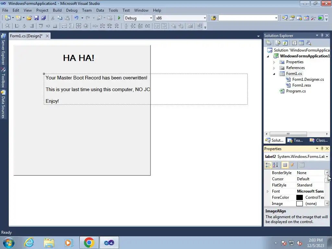Toggle Categorized view in Properties panel
Viewport: 332px width, 249px height.
point(268,165)
